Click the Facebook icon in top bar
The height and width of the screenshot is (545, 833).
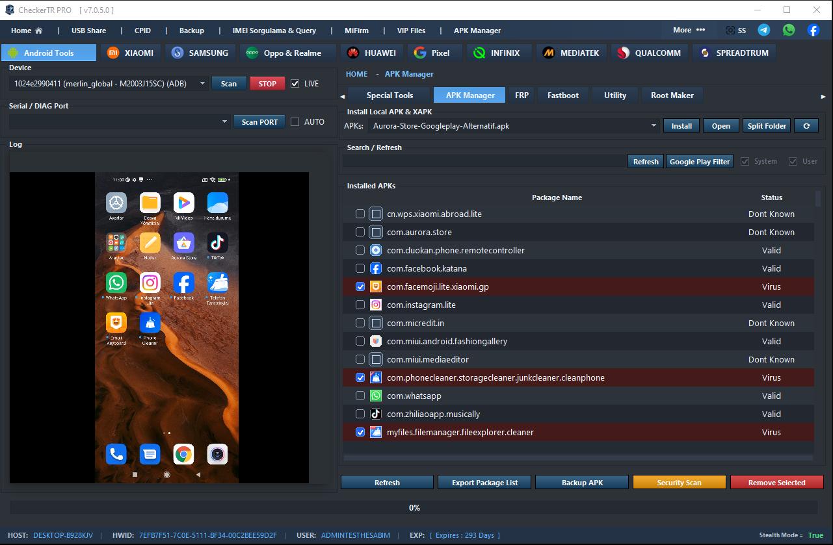coord(813,31)
